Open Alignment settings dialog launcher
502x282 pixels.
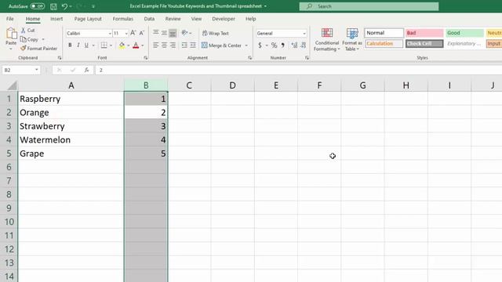click(249, 58)
